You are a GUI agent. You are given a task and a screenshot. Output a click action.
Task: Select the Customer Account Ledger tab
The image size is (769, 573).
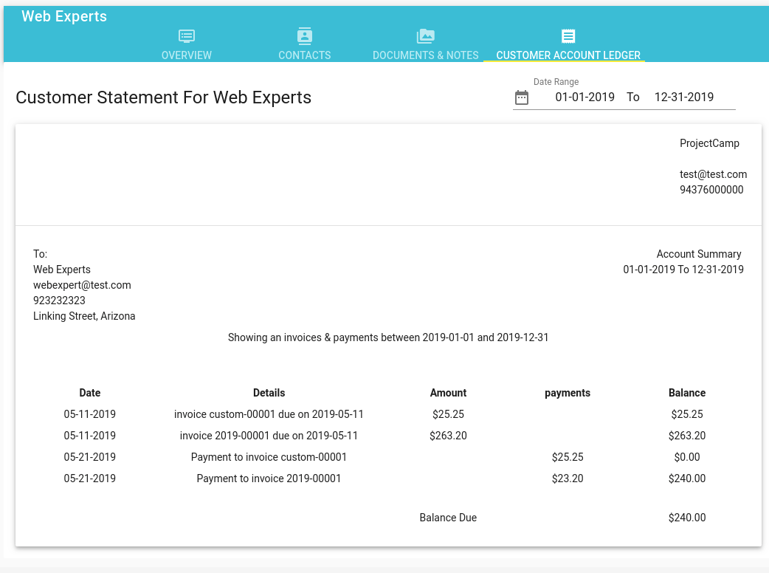(568, 55)
